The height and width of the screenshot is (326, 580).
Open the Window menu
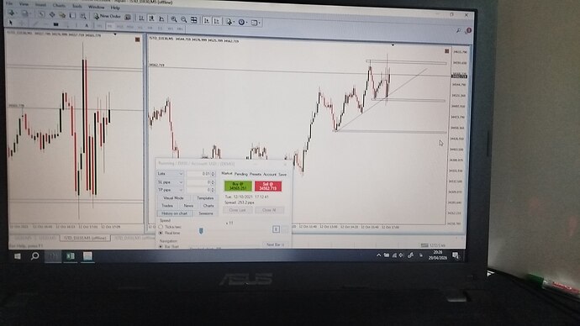[96, 7]
